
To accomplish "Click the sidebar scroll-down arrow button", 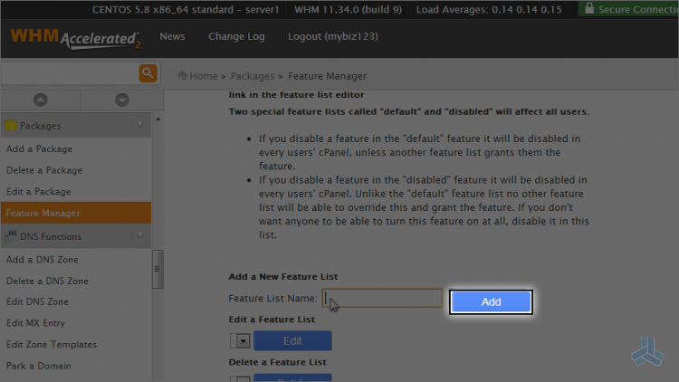I will pos(122,100).
